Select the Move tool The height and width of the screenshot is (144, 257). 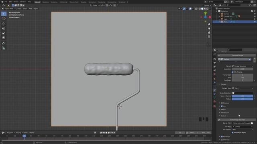tap(4, 24)
